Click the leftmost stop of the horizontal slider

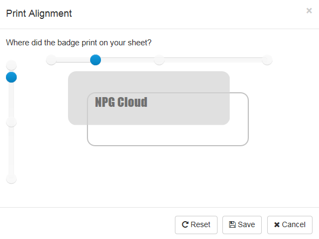(x=51, y=60)
